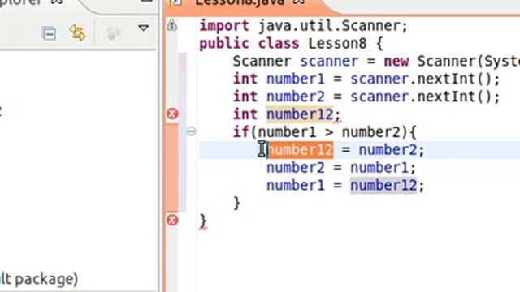Click 'public' keyword in class declaration
This screenshot has width=520, height=292.
(224, 43)
